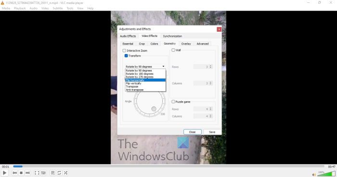Close the Adjustments and Effects dialog
Screen dimensions: 337x177
coord(219,29)
